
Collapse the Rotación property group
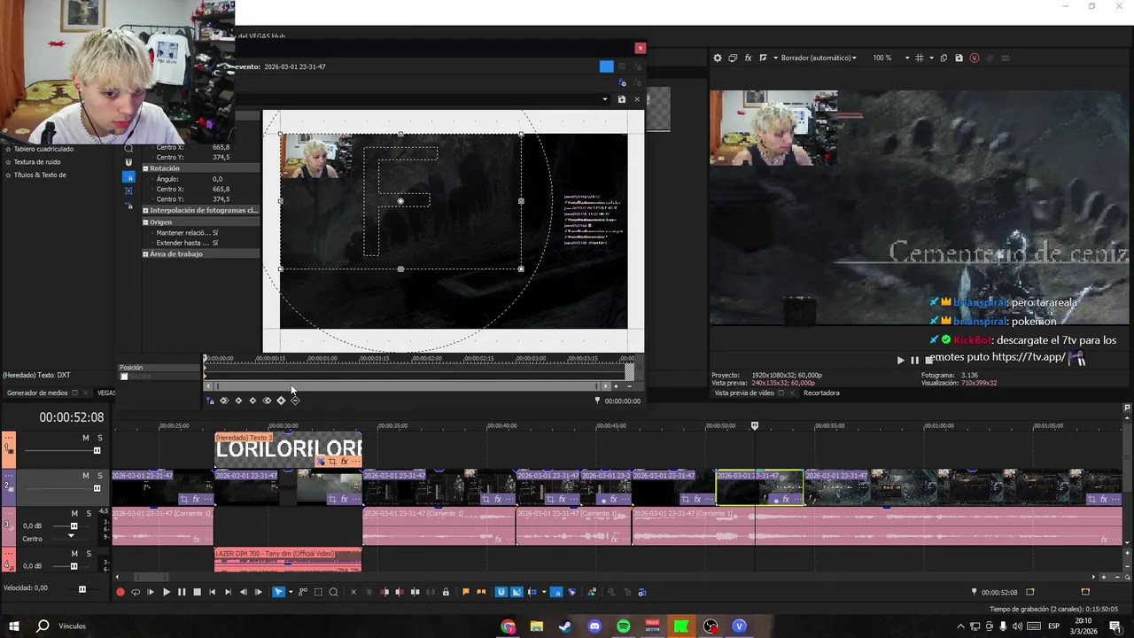145,168
